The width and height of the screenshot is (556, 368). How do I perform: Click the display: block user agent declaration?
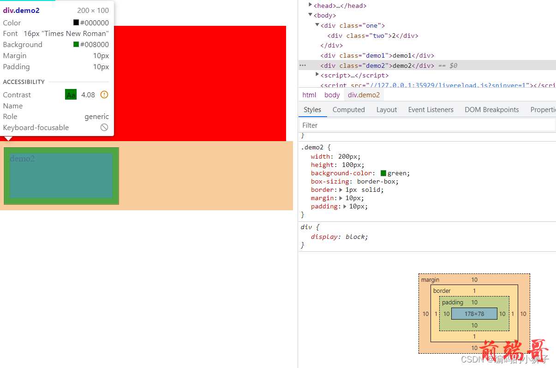pos(340,237)
